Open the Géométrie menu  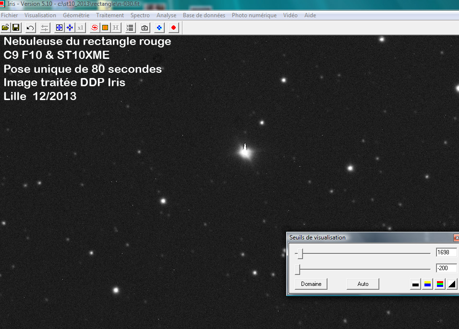pos(76,15)
